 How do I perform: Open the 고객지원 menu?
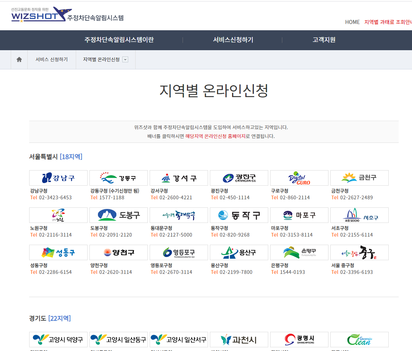[x=324, y=40]
